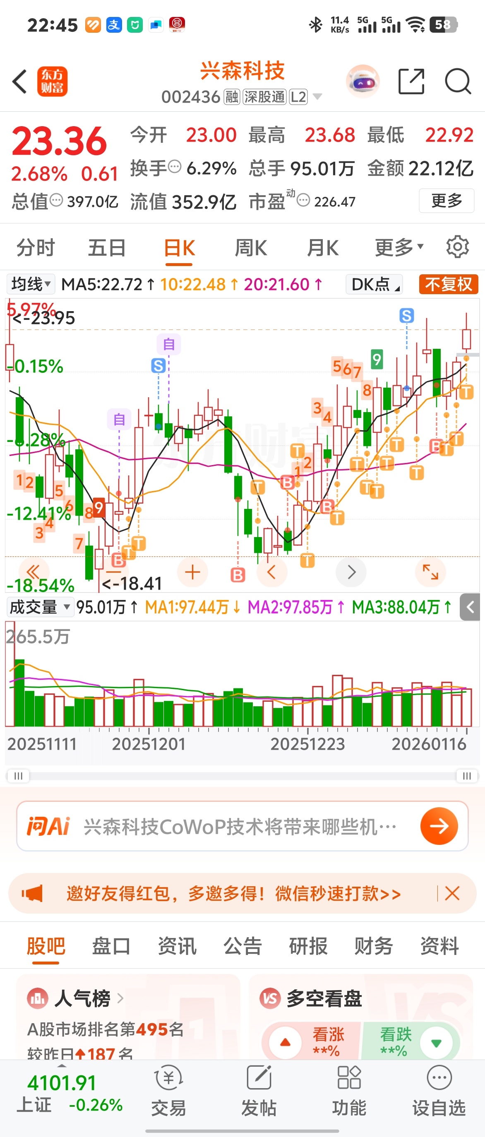Open 交易 trade icon

(168, 1090)
